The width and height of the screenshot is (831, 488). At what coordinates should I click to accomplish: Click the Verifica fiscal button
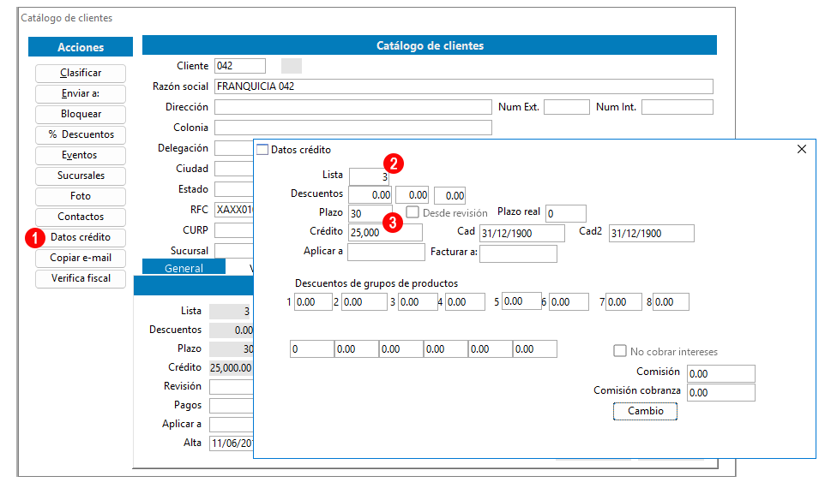[x=81, y=278]
